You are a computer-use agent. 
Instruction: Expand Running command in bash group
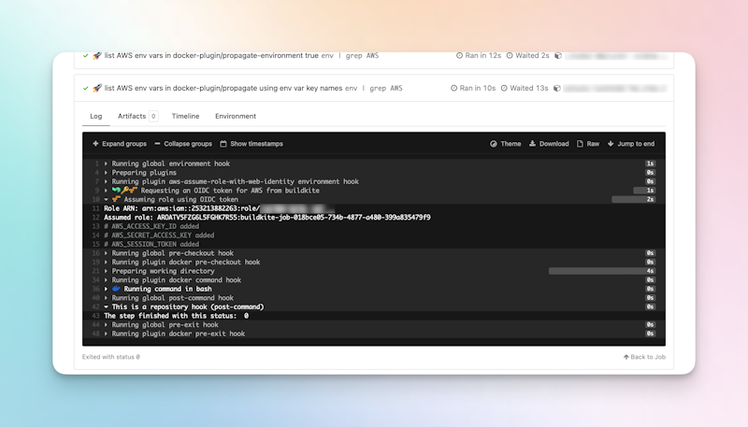click(x=106, y=289)
